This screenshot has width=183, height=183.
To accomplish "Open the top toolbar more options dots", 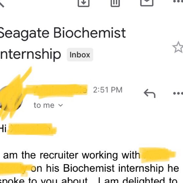I will (x=178, y=2).
